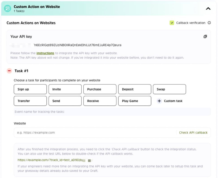The height and width of the screenshot is (178, 218).
Task: Click the '1 Task(s)' subtitle
Action: 19,11
